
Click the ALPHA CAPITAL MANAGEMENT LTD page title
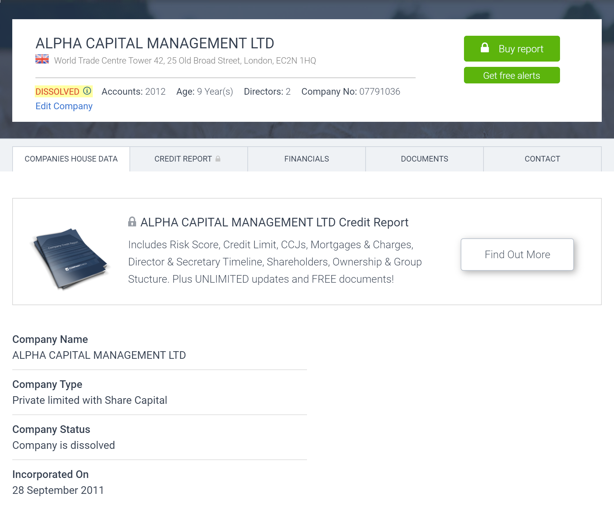click(x=155, y=43)
